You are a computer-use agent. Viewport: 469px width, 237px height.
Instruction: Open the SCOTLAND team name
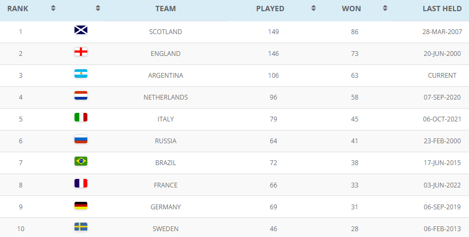point(166,32)
